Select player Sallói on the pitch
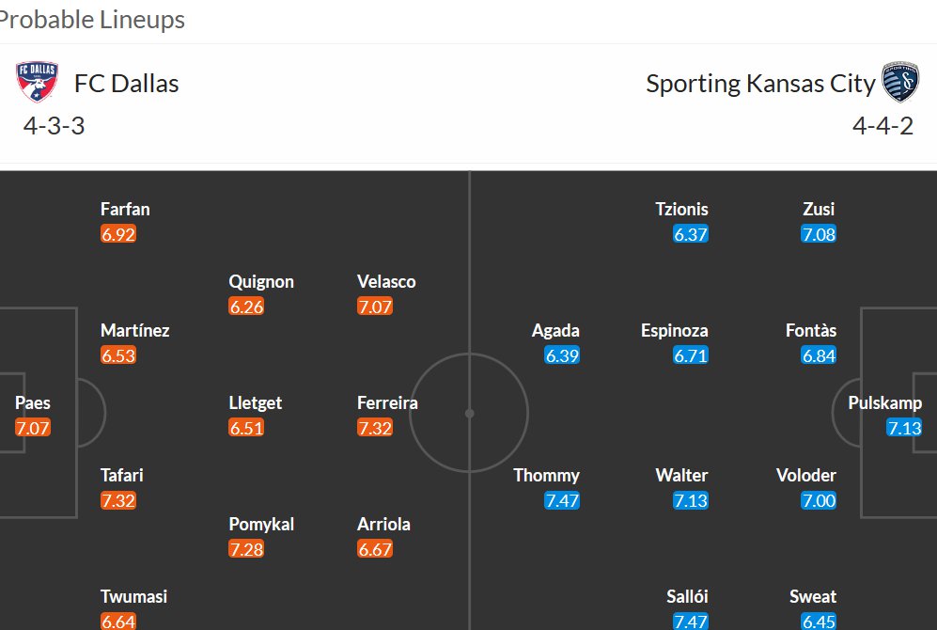Viewport: 937px width, 630px height. click(x=687, y=596)
